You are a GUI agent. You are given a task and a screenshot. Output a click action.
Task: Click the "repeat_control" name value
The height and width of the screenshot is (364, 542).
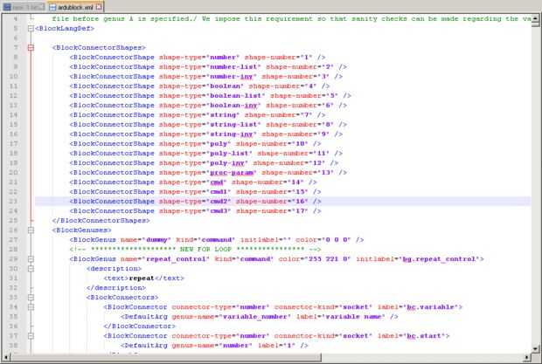tap(176, 259)
